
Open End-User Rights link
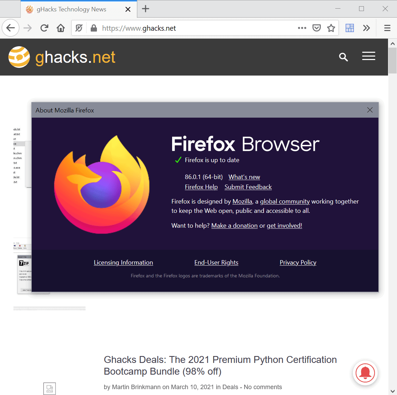click(216, 263)
